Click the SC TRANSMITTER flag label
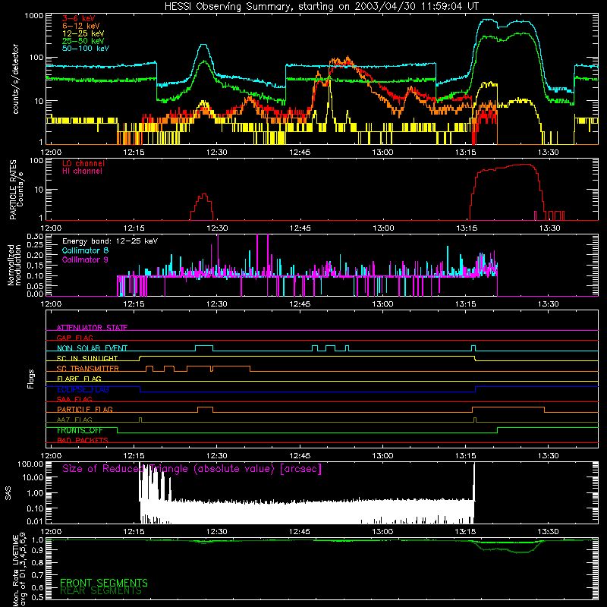Screen dimensions: 607x607 point(88,369)
